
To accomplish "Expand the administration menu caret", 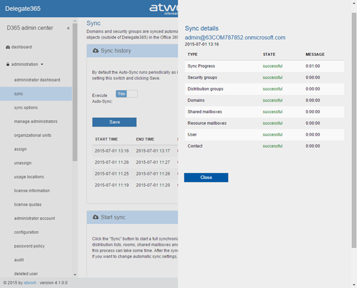I will [x=42, y=64].
